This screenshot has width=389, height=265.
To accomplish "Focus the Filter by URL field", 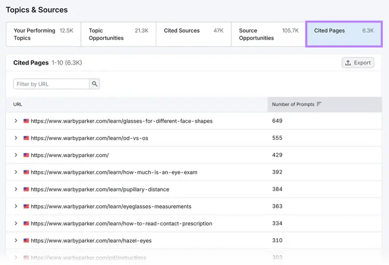I will [x=51, y=84].
